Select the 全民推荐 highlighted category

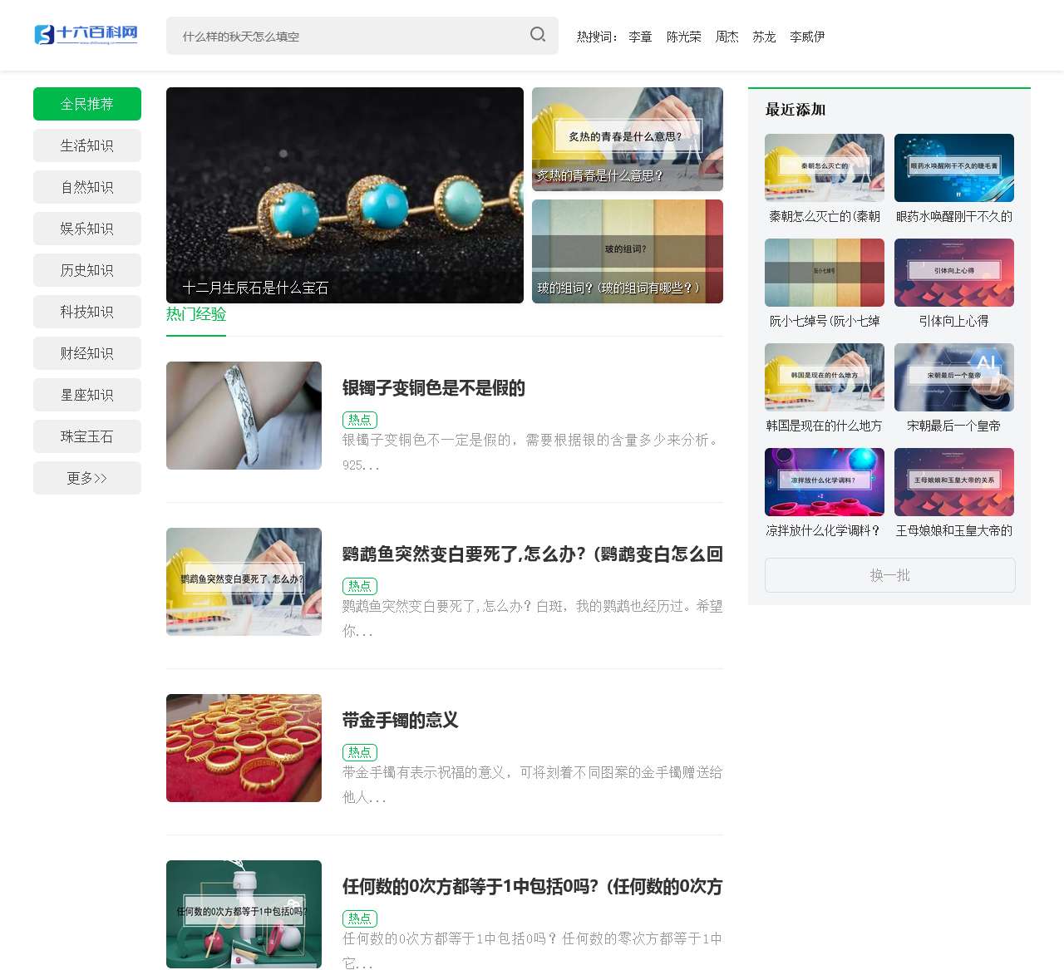click(86, 104)
